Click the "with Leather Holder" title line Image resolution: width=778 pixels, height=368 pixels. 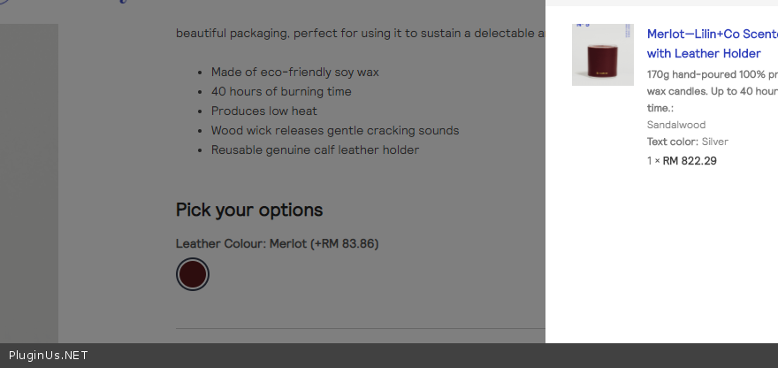tap(704, 53)
